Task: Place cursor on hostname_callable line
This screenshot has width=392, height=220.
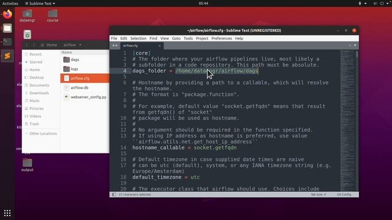Action: (184, 148)
